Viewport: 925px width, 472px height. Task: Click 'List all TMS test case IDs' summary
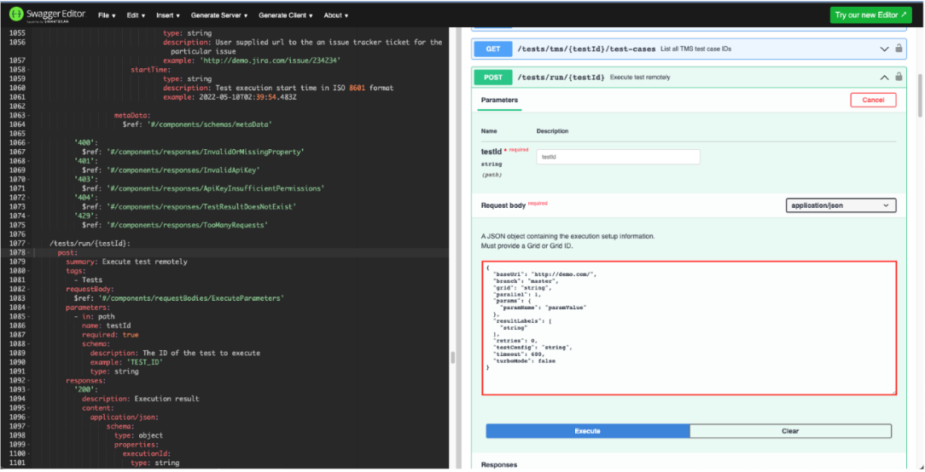point(696,49)
